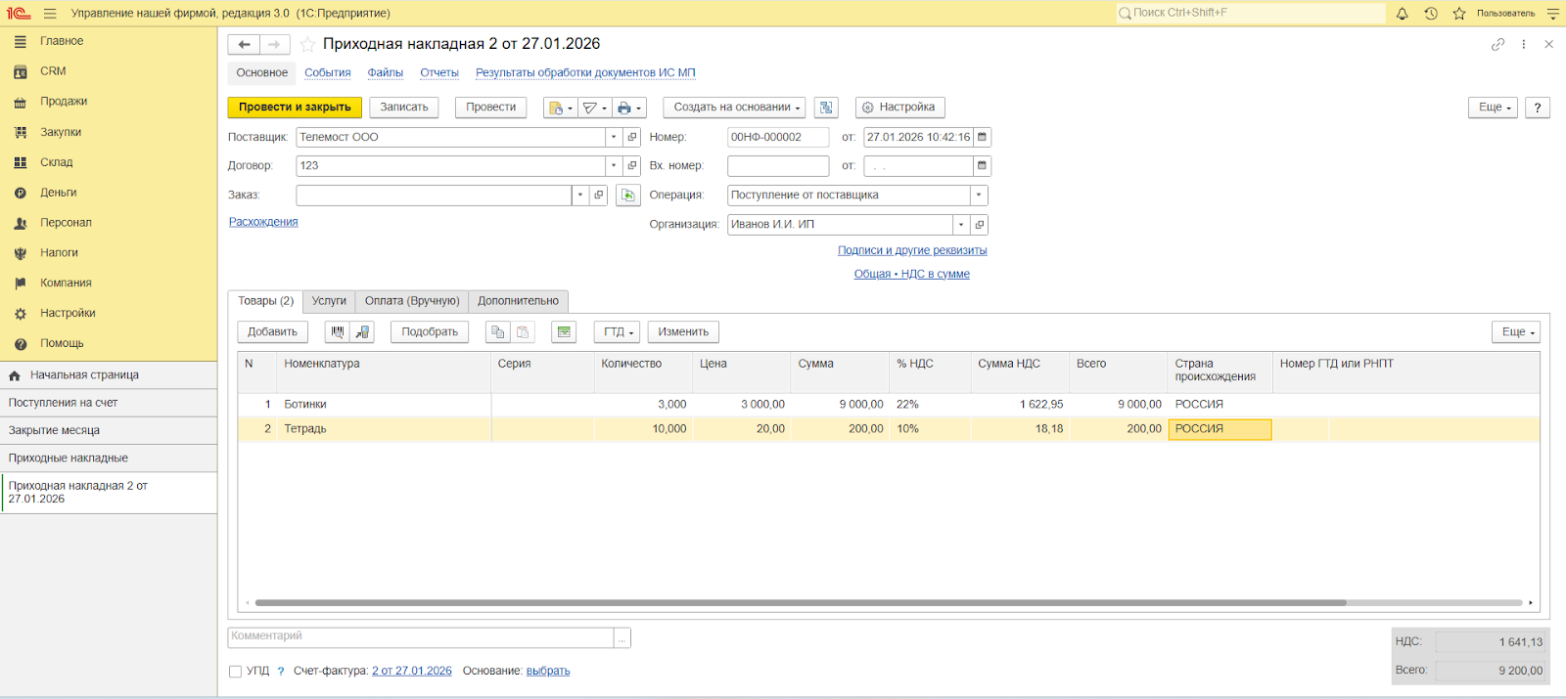This screenshot has width=1566, height=699.
Task: Open the ГТД dropdown button
Action: coord(617,332)
